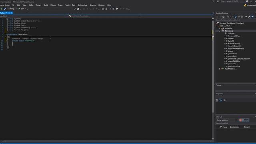This screenshot has width=256, height=144.
Task: Open the Debug menu
Action: pyautogui.click(x=53, y=5)
